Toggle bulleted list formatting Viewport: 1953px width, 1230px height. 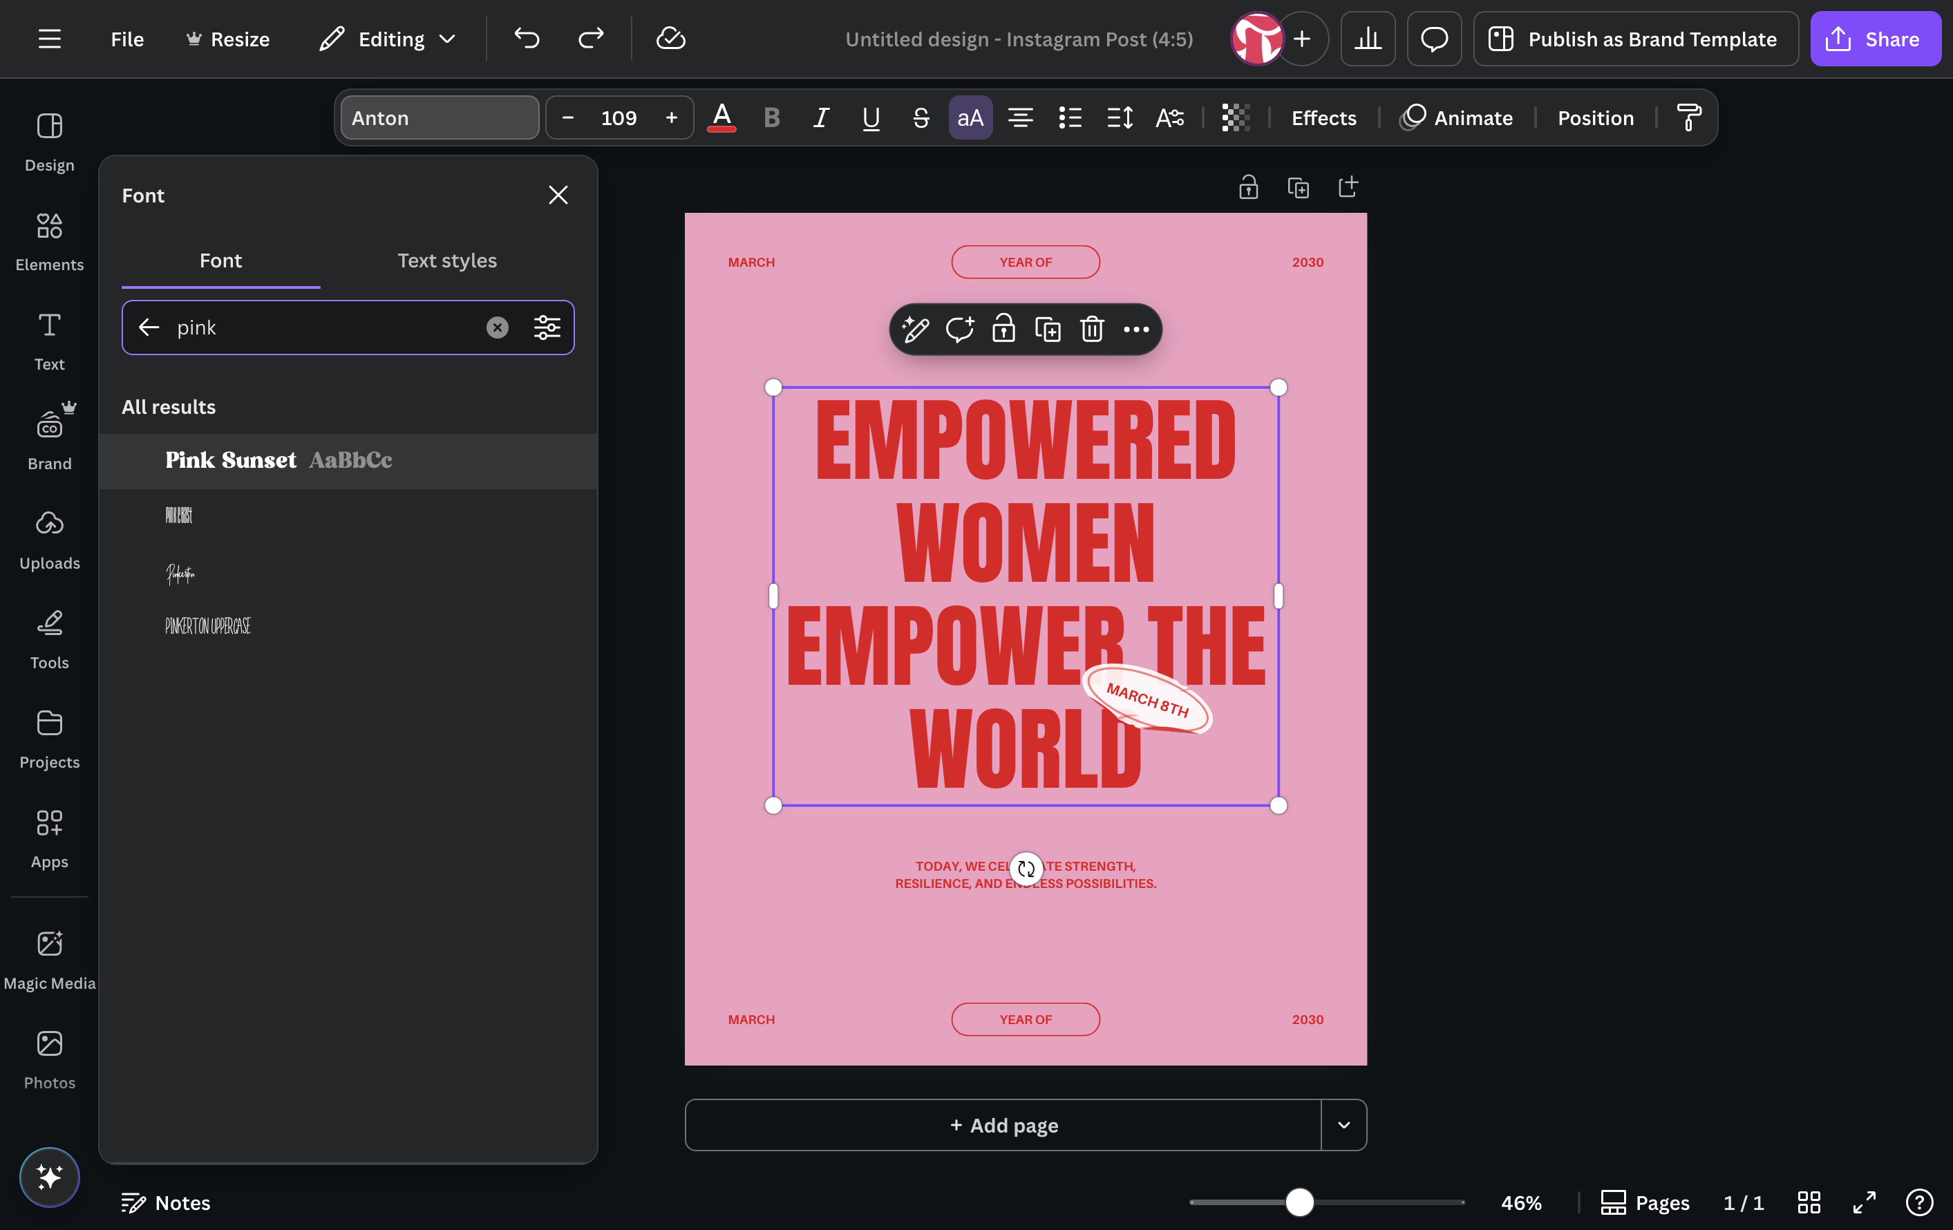click(x=1070, y=118)
